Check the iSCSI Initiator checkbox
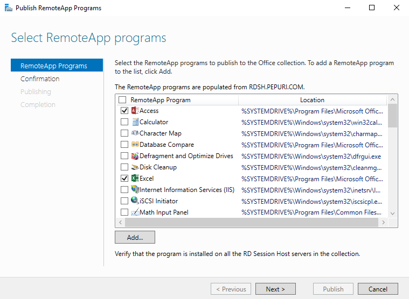The width and height of the screenshot is (409, 299). [124, 201]
